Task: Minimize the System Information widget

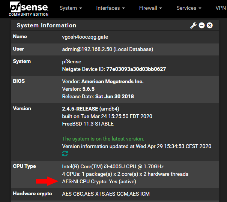Action: click(201, 25)
